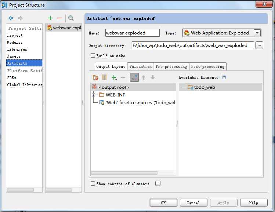Viewport: 275px width, 212px height.
Task: Click the Output directory path field
Action: pyautogui.click(x=193, y=45)
